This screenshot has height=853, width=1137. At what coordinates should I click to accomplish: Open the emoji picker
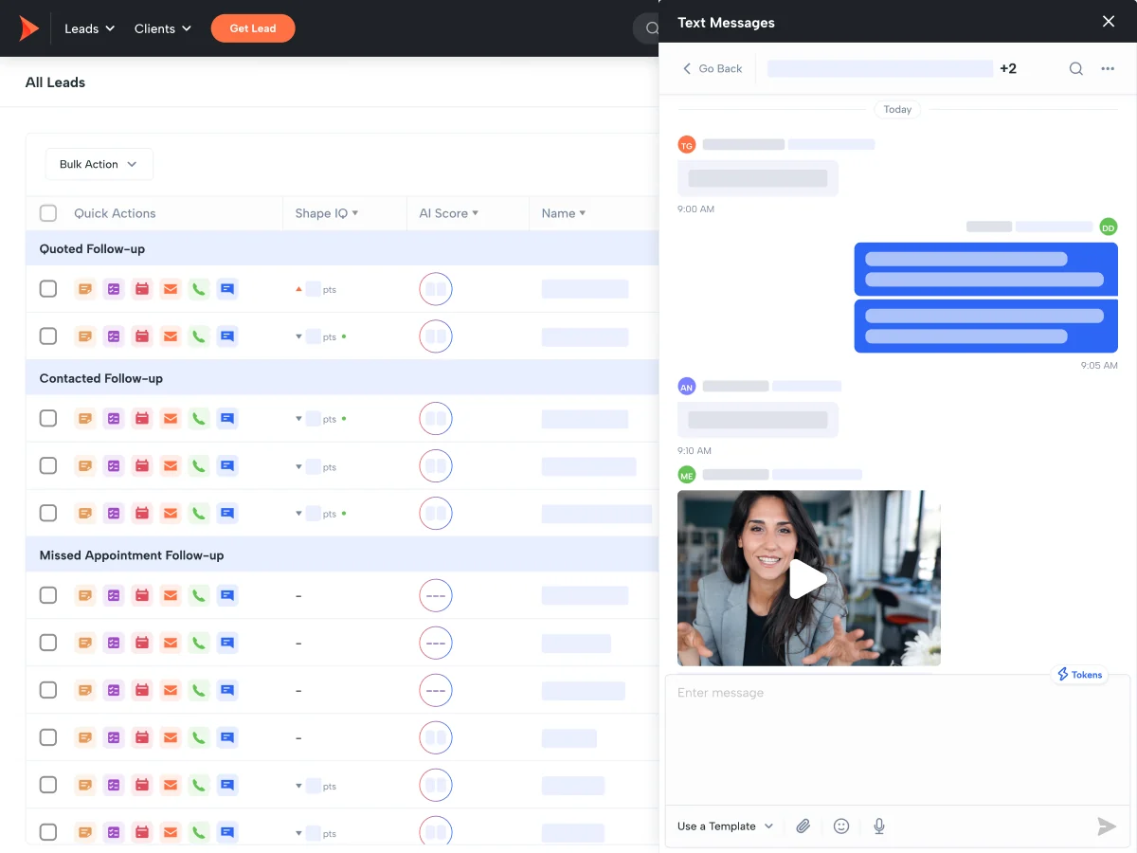pyautogui.click(x=841, y=826)
